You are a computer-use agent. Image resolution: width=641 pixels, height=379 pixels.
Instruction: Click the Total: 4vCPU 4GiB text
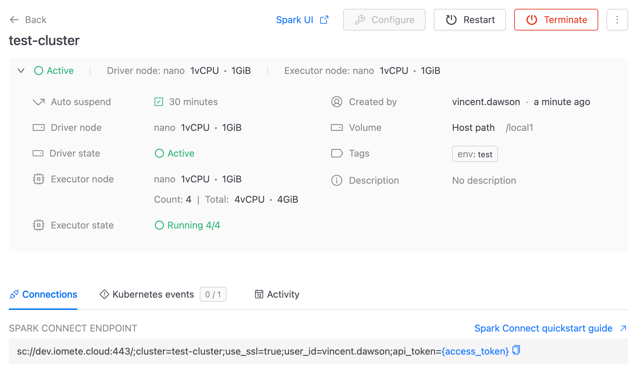point(252,199)
